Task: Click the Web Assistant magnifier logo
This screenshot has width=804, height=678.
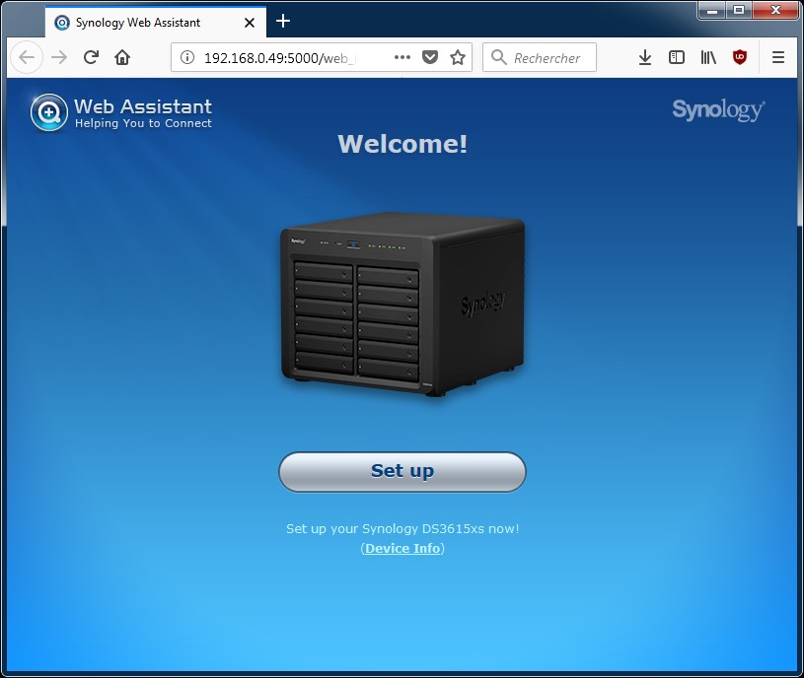Action: coord(48,112)
